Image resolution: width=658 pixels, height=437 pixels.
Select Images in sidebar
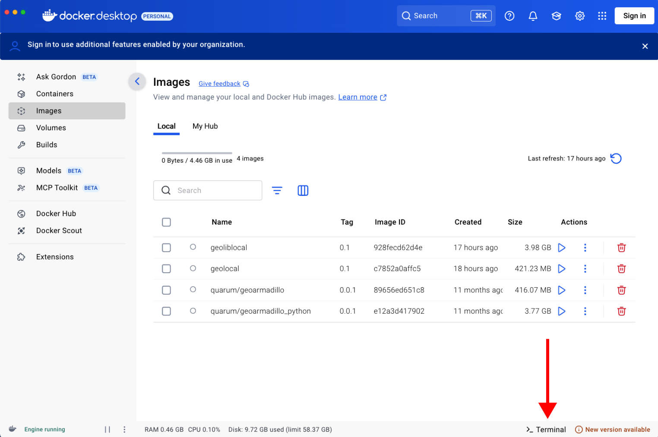[67, 111]
